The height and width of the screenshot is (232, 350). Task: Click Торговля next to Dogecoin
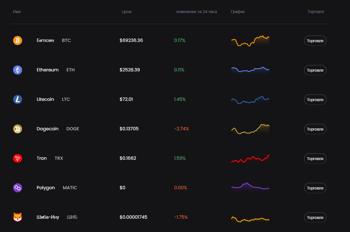tap(315, 129)
